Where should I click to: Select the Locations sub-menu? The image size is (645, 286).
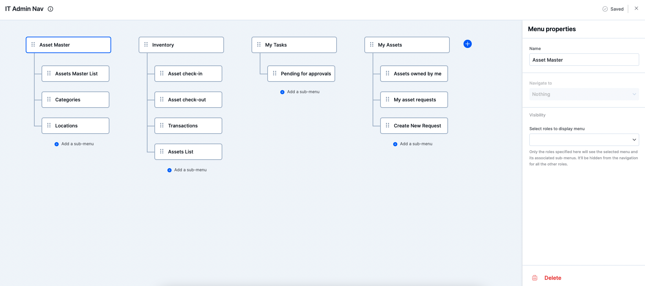(75, 126)
